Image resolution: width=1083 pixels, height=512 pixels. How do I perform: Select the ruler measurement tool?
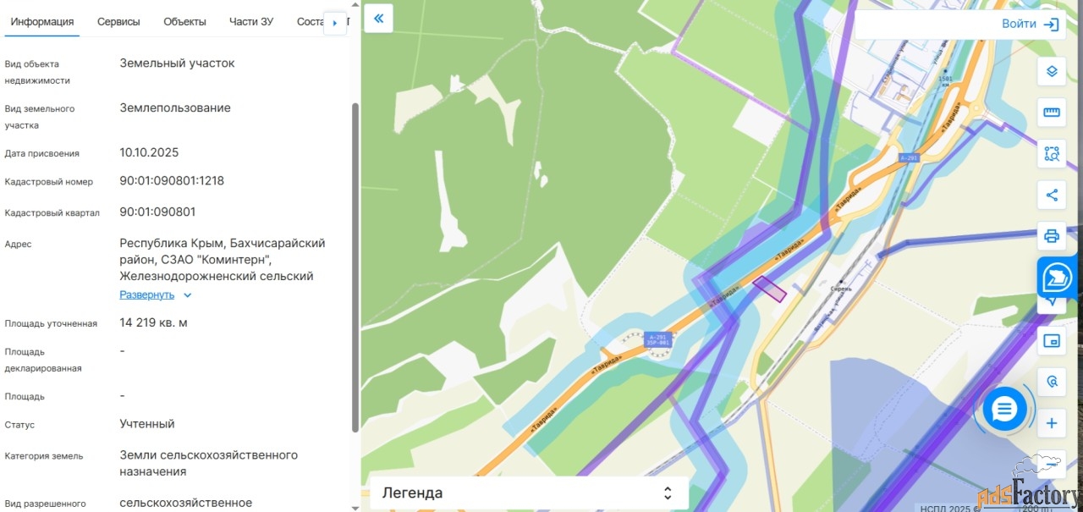point(1052,113)
